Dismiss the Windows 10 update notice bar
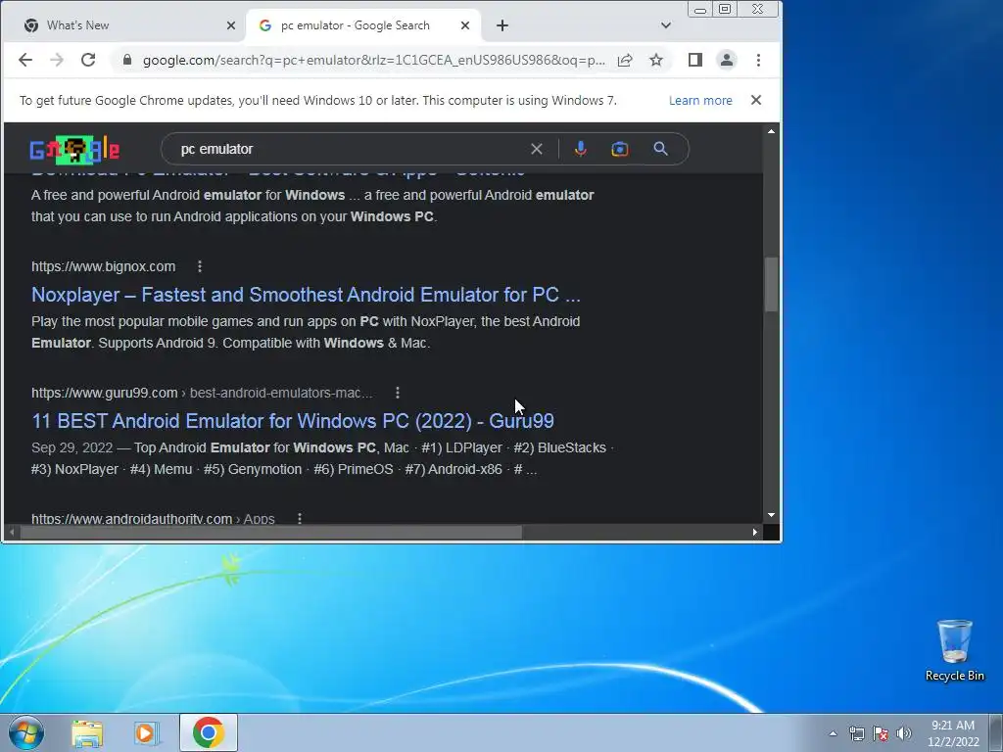 pos(756,101)
